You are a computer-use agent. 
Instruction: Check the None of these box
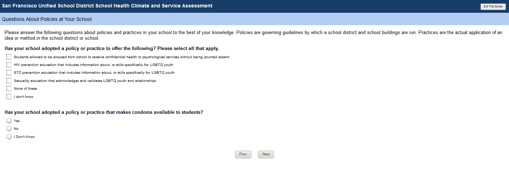tap(9, 89)
